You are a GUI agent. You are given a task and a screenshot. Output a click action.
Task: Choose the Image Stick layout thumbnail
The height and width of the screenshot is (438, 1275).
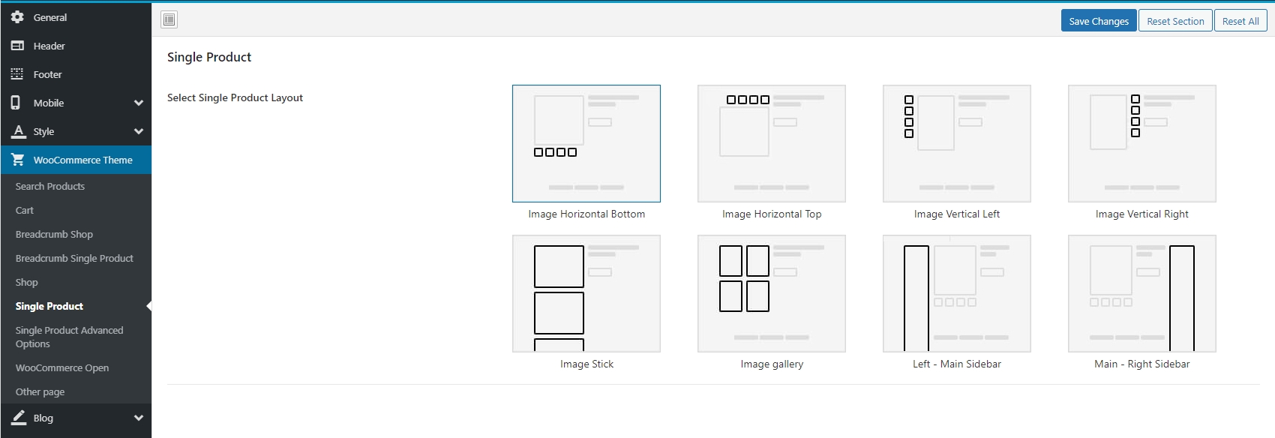(586, 293)
